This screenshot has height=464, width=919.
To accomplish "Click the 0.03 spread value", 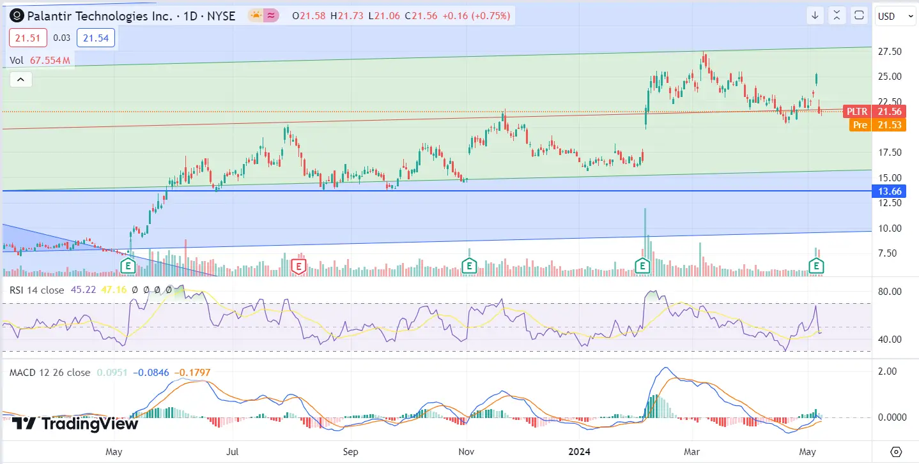I will click(x=61, y=38).
